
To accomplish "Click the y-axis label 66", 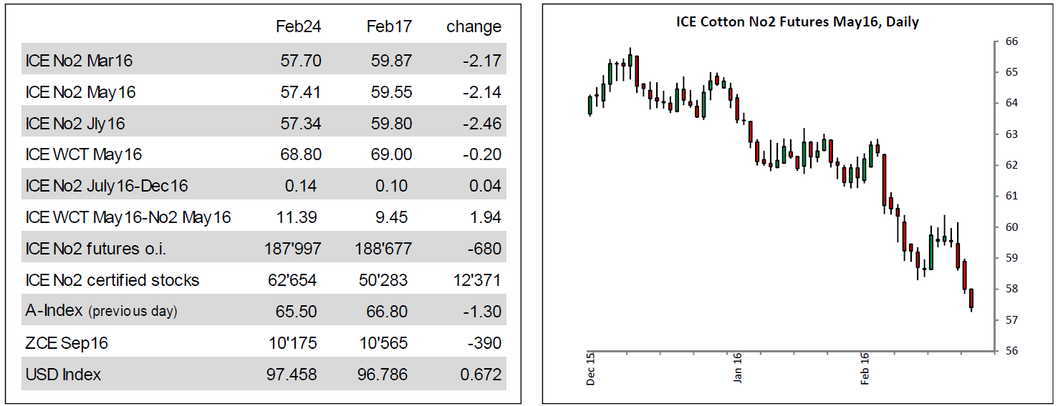I will tap(1012, 41).
